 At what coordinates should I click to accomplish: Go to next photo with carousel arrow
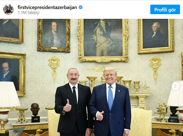(x=175, y=86)
